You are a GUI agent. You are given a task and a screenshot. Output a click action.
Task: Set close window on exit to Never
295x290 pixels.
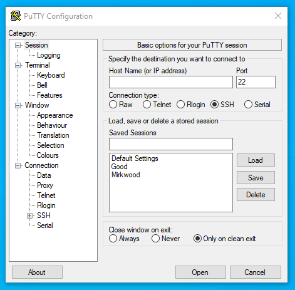(155, 239)
